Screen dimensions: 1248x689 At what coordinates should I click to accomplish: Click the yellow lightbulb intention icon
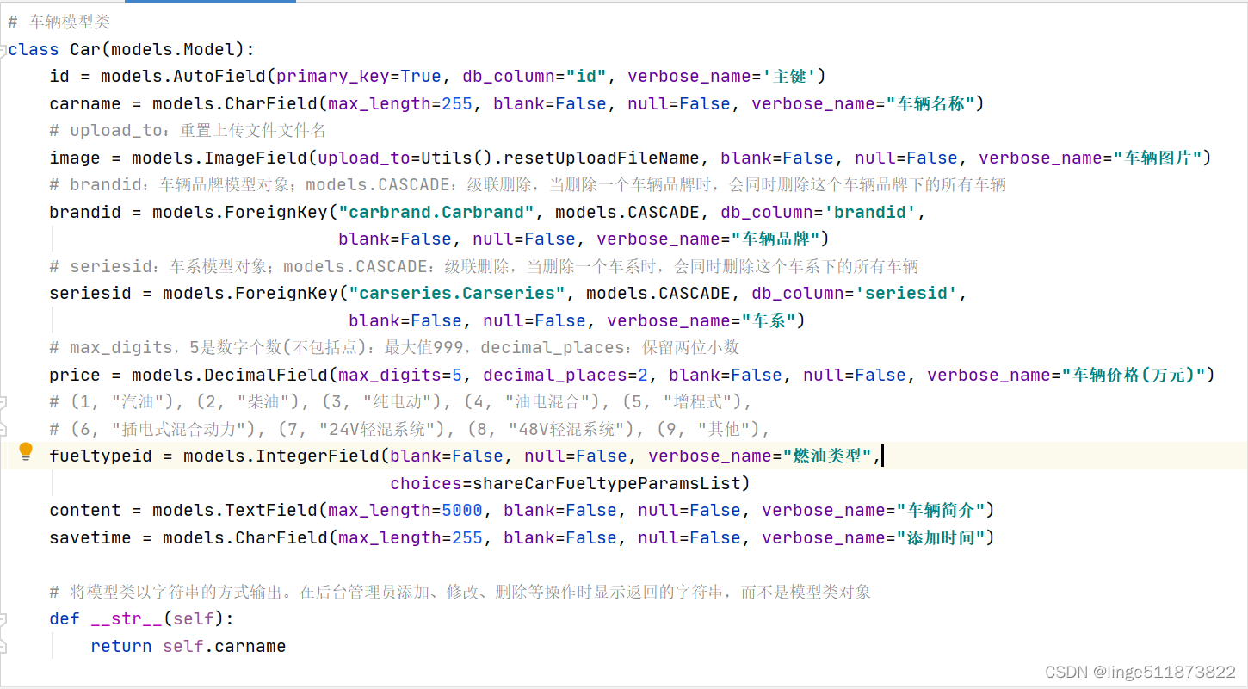pyautogui.click(x=26, y=451)
